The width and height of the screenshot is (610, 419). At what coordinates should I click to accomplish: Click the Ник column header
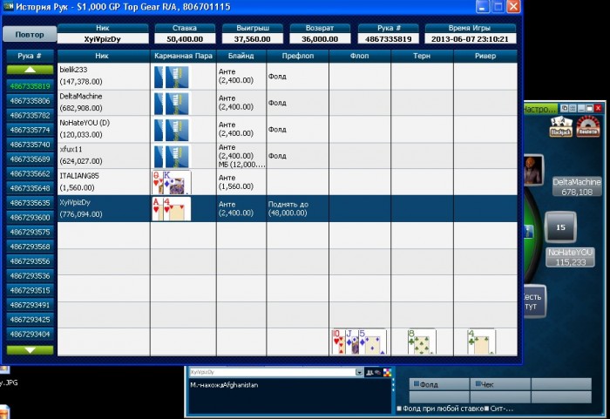tap(102, 56)
